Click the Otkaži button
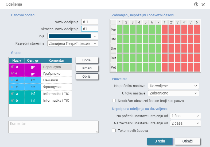The image size is (210, 147). pyautogui.click(x=187, y=141)
